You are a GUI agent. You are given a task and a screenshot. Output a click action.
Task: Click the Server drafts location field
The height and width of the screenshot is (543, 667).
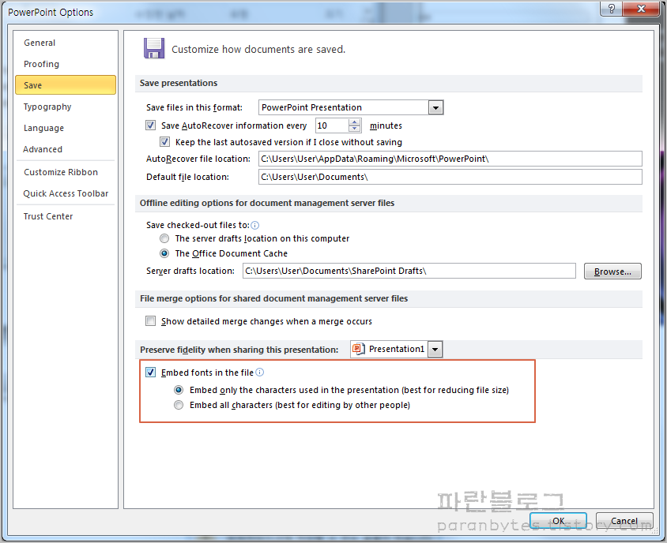click(409, 271)
